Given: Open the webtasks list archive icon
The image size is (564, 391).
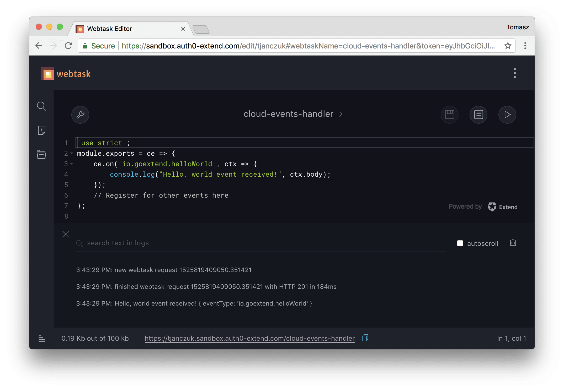Looking at the screenshot, I should [x=41, y=154].
